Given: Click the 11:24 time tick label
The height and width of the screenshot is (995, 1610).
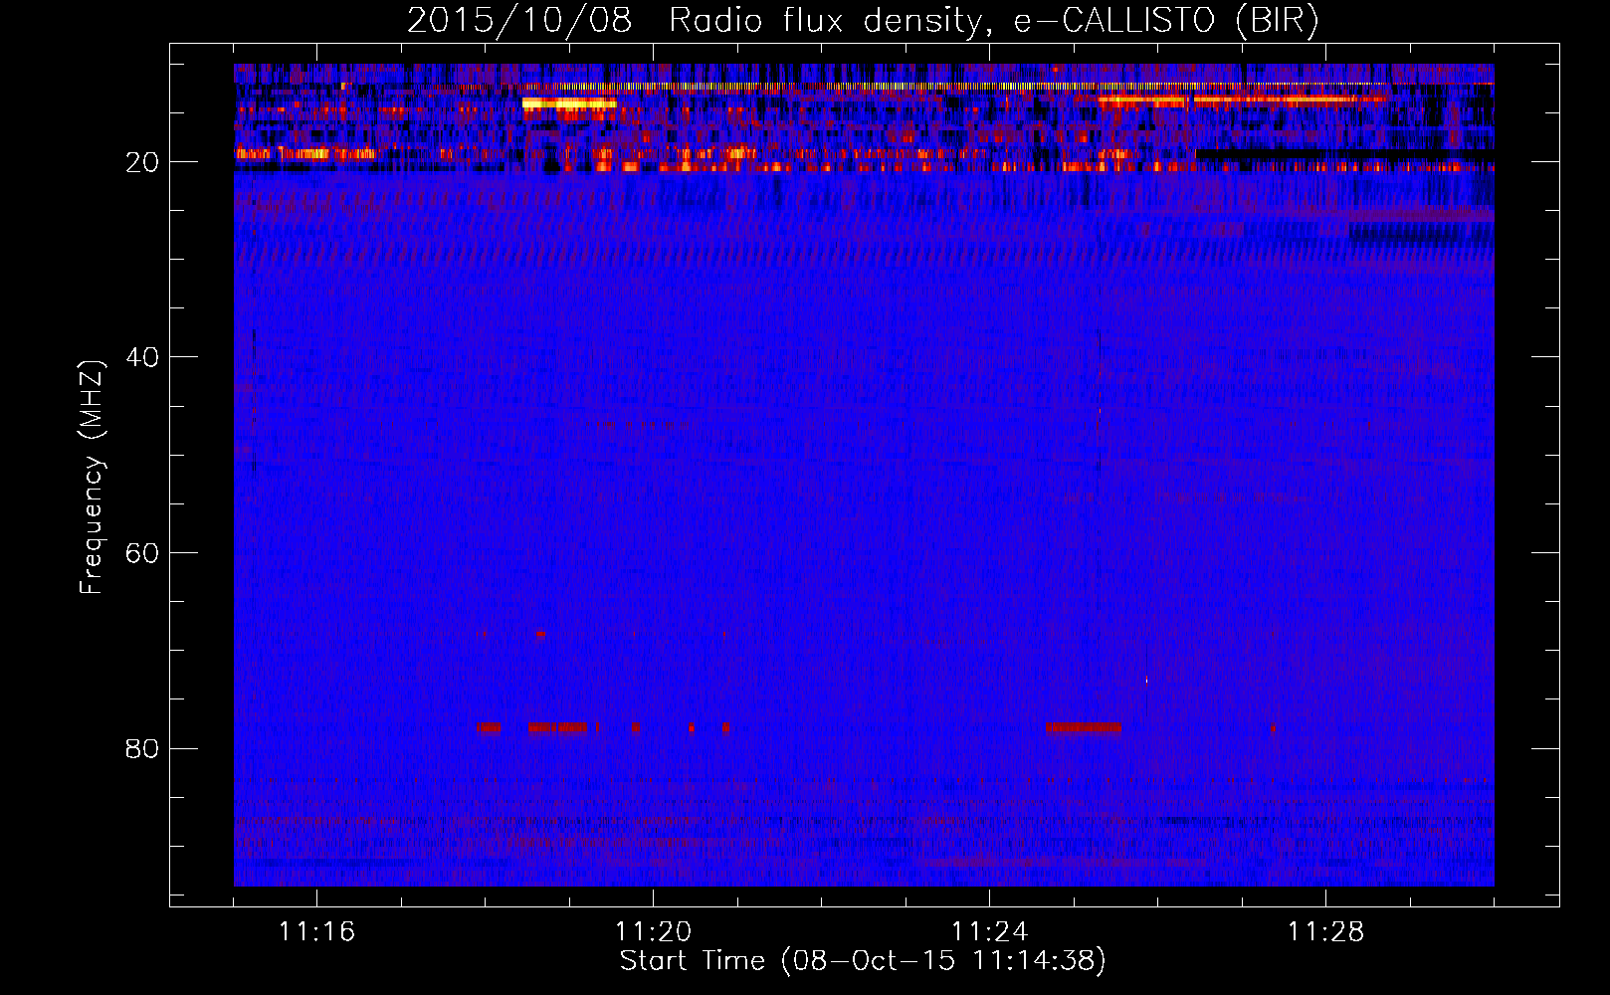Looking at the screenshot, I should [x=989, y=932].
